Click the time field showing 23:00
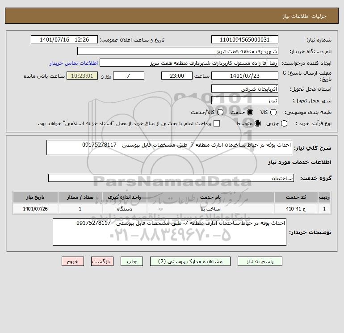344x333 pixels. pyautogui.click(x=177, y=76)
